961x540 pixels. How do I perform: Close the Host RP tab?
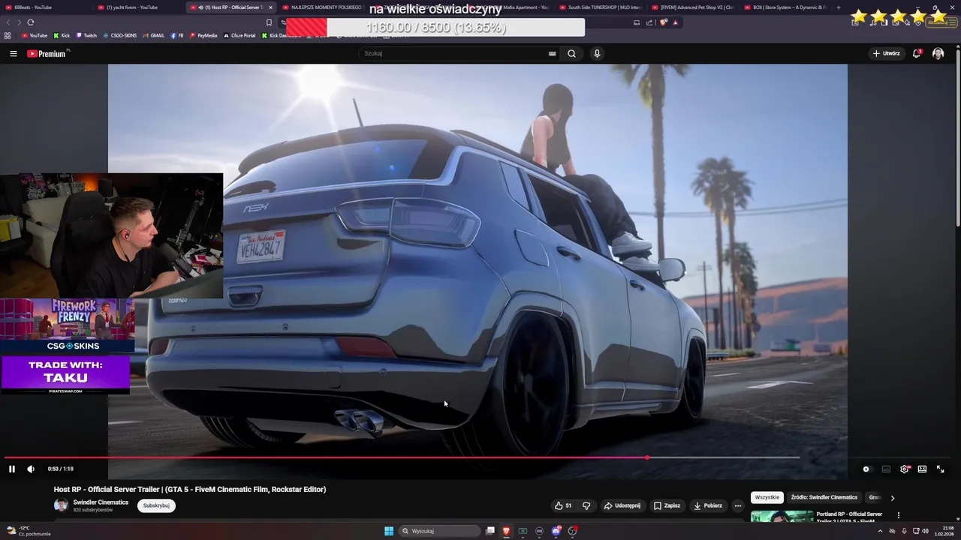(270, 7)
